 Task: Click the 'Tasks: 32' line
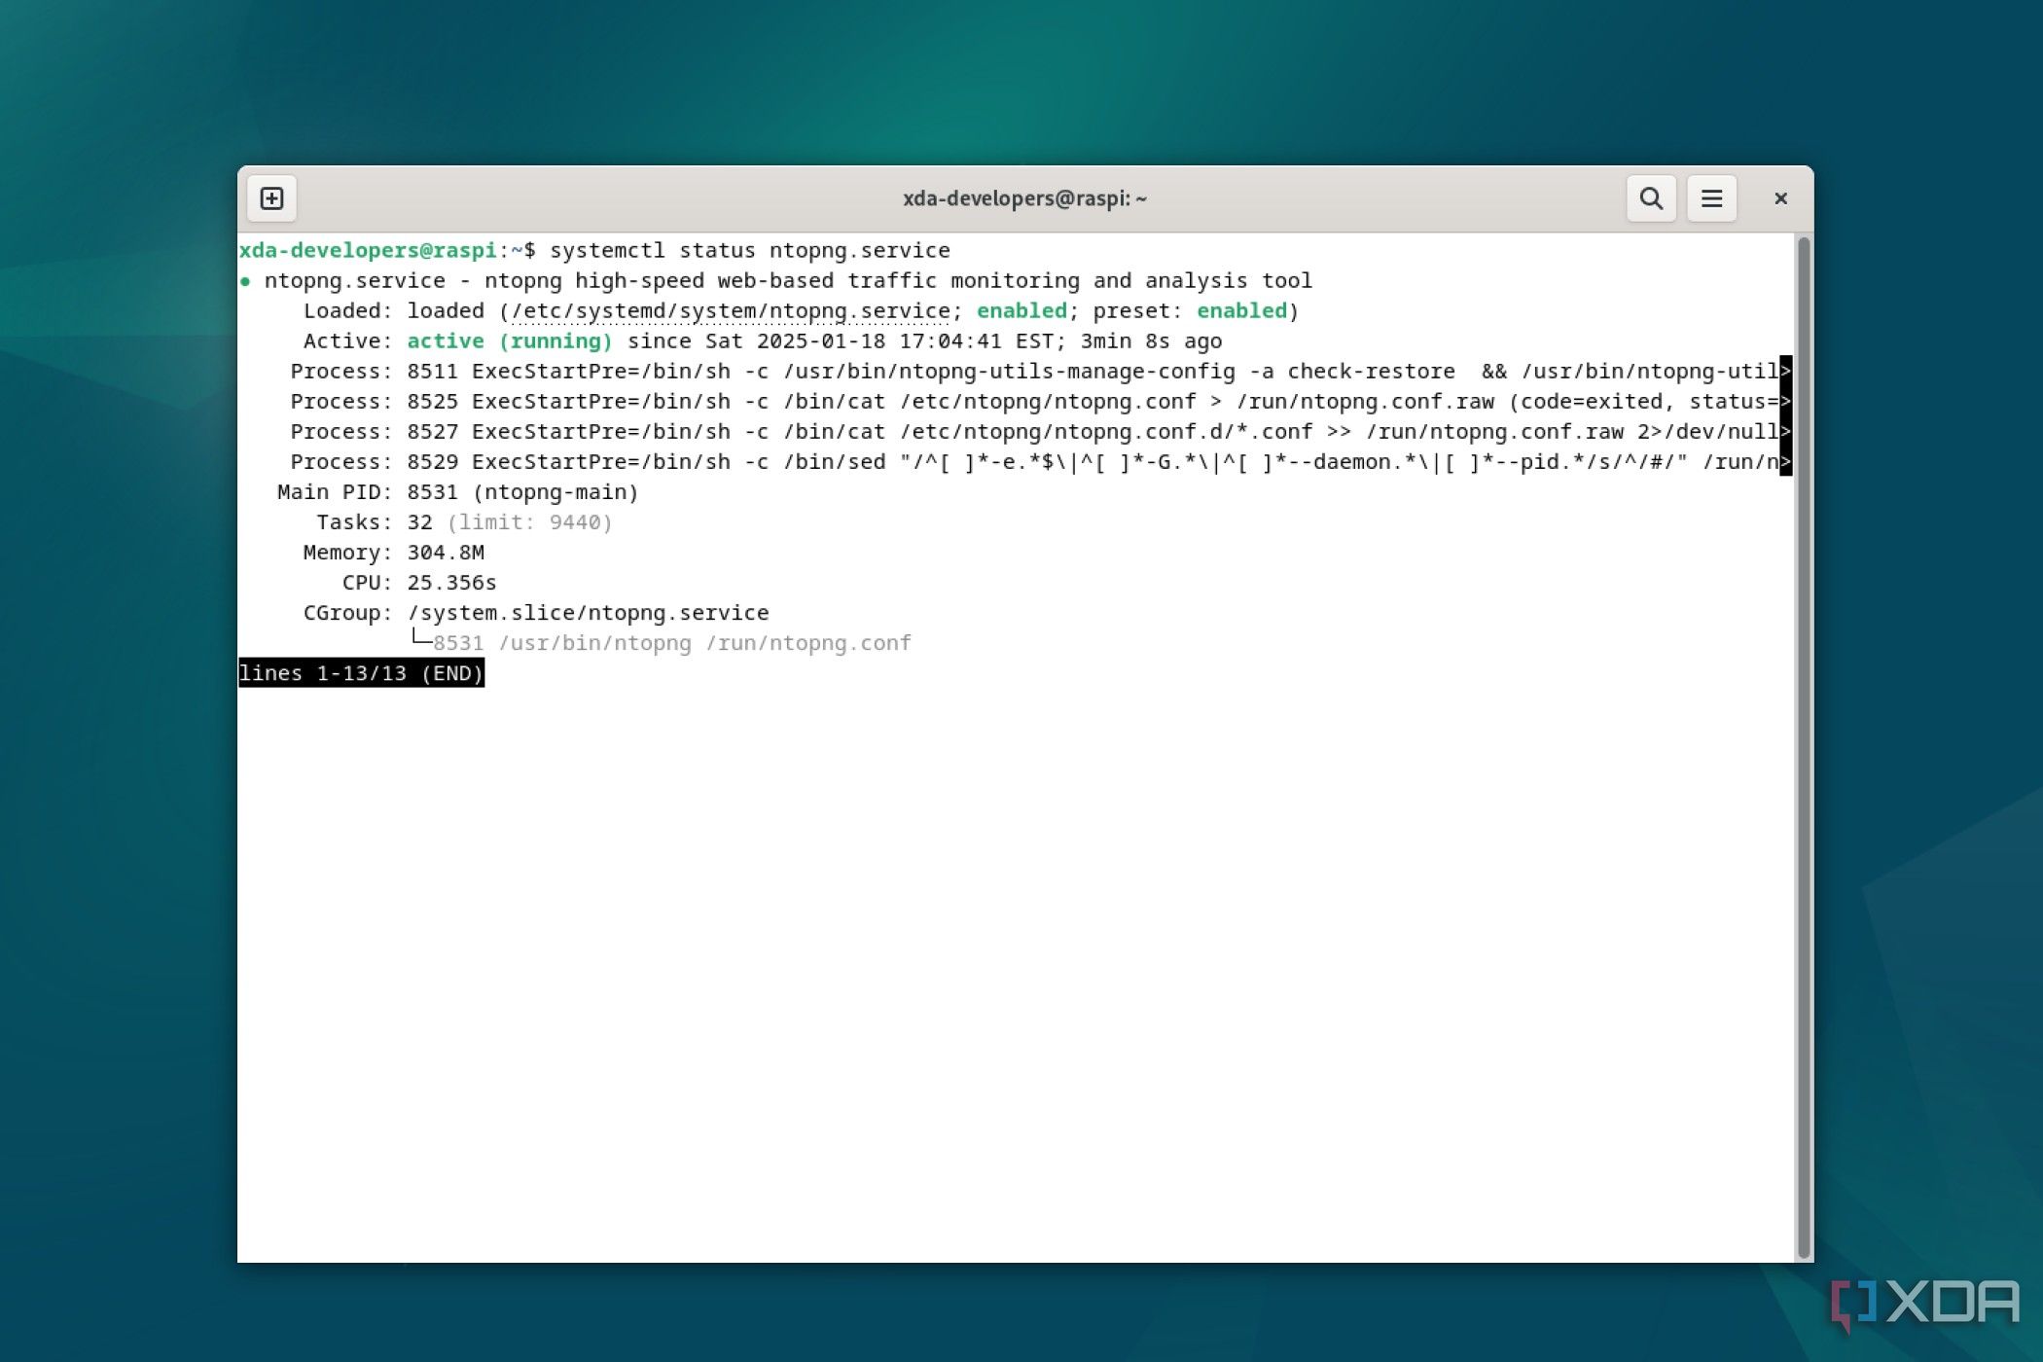[374, 522]
